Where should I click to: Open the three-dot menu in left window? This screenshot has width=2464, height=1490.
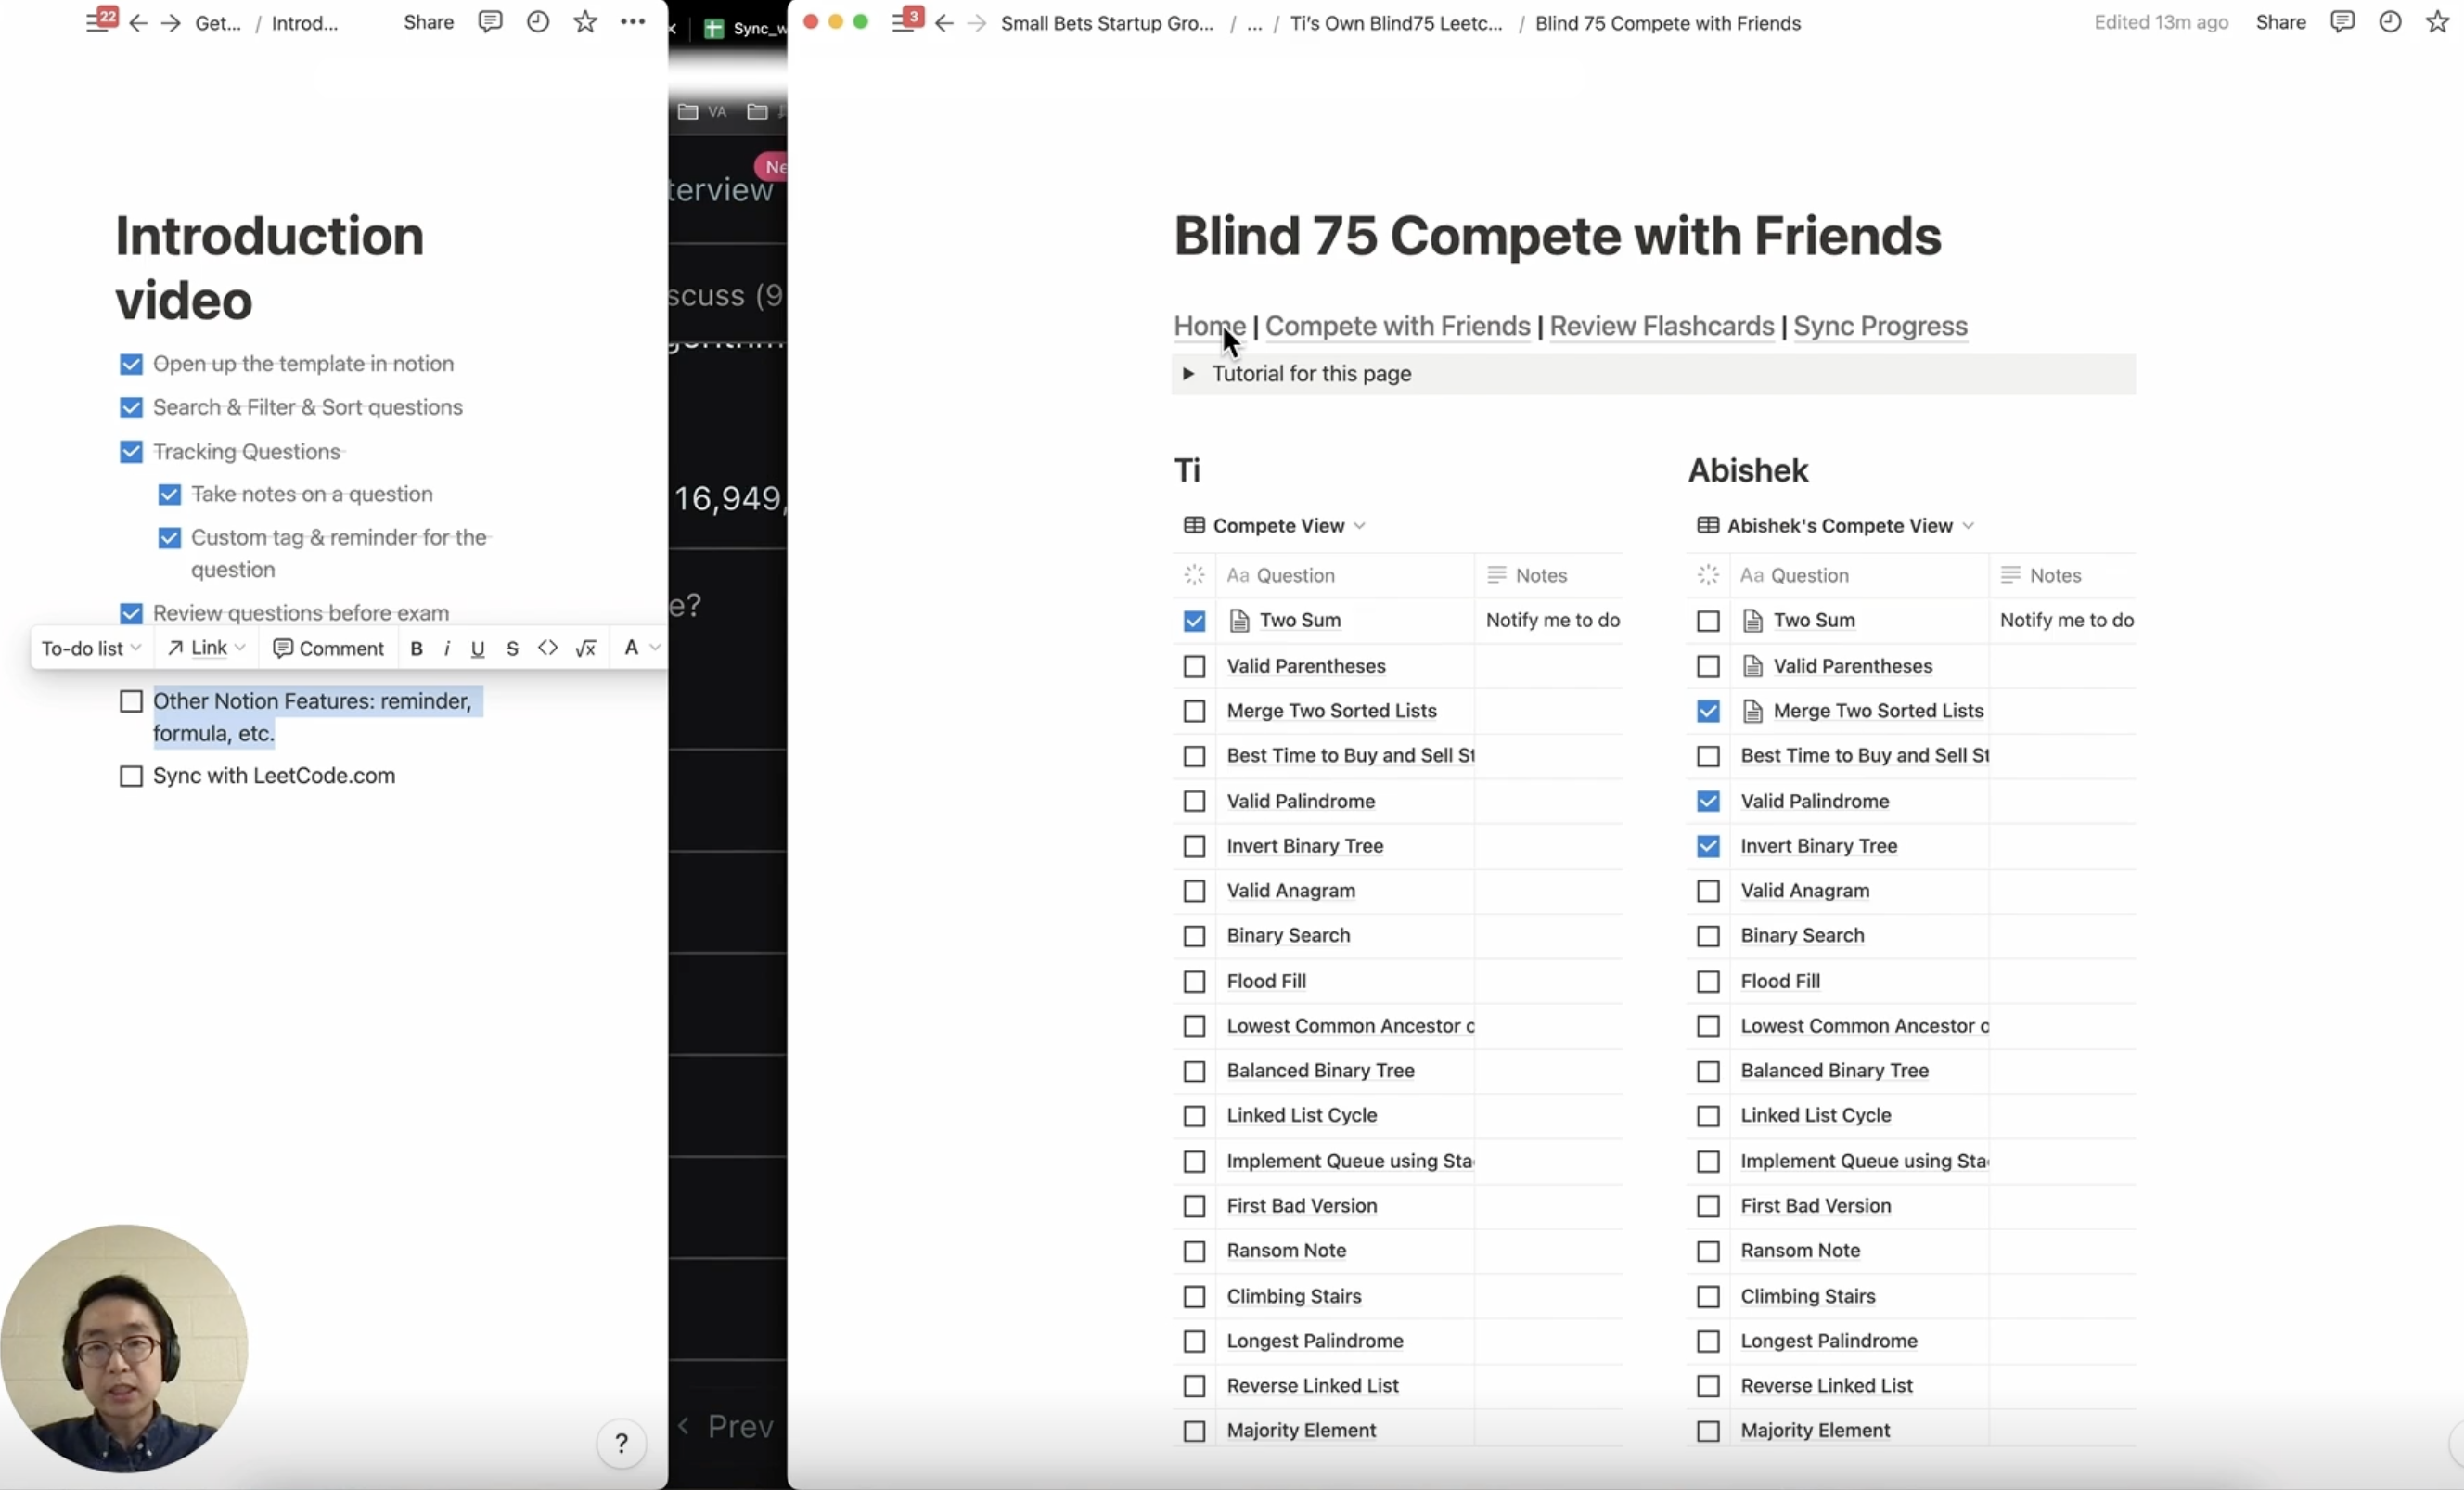(x=632, y=22)
